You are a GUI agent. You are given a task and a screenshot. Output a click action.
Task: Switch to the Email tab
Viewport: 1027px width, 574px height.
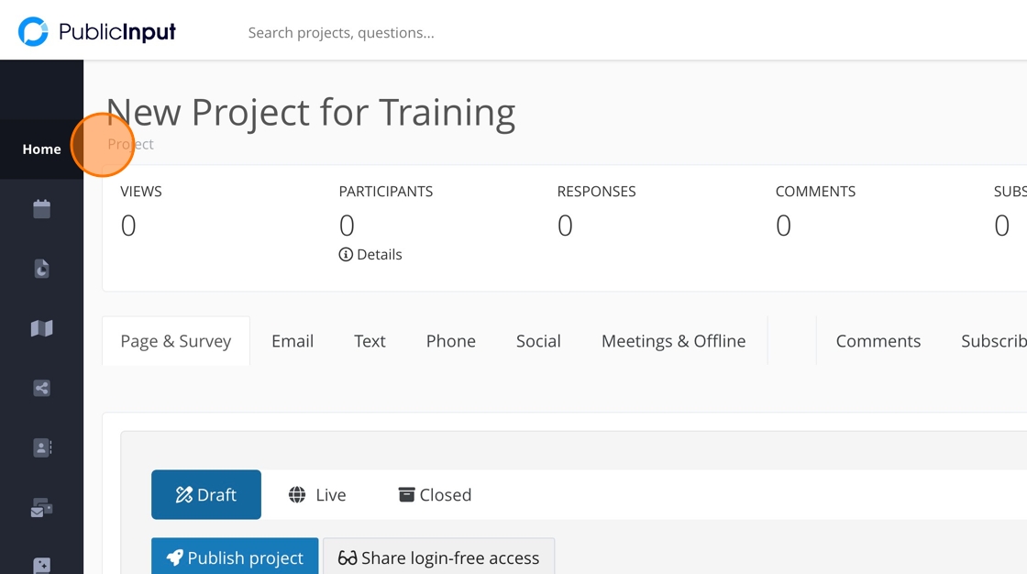coord(293,341)
